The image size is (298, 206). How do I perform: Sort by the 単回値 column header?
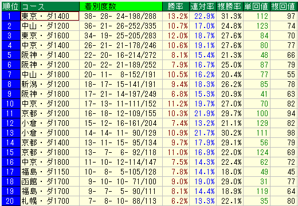point(257,6)
